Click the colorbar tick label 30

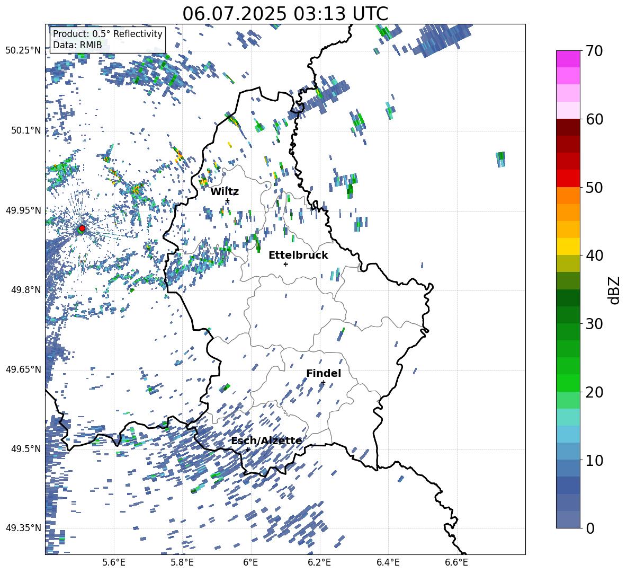point(594,323)
